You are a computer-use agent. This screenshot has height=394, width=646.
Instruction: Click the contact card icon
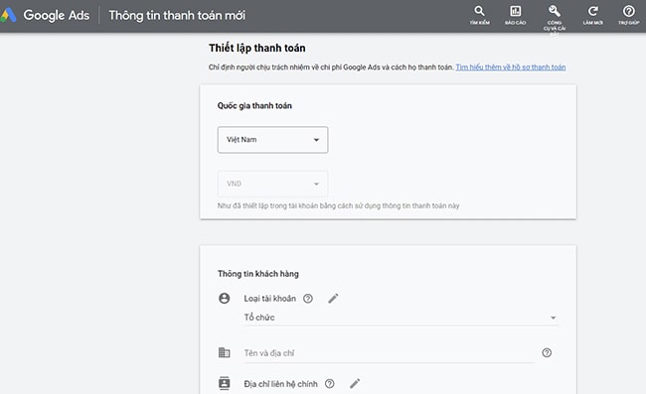[x=225, y=383]
